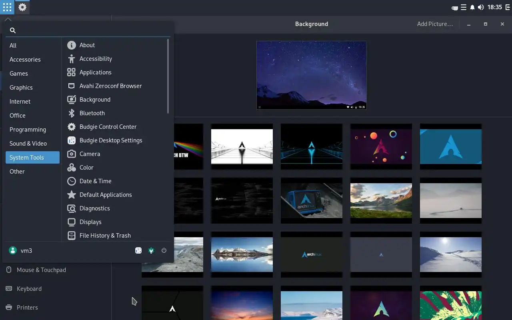This screenshot has width=512, height=320.
Task: Click the Background app icon in menu
Action: 71,100
